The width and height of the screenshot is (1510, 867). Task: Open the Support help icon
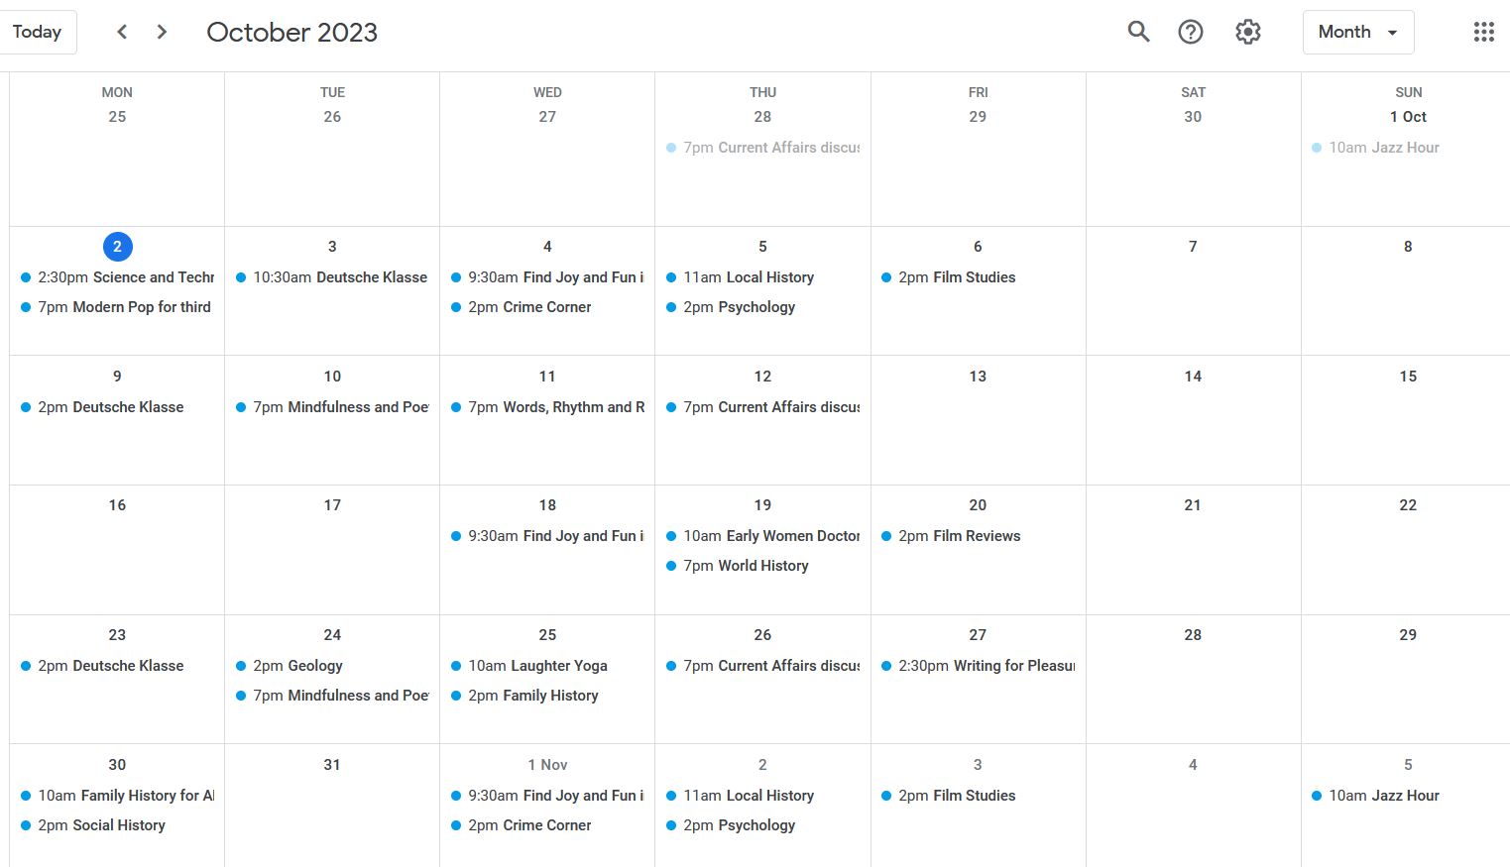pos(1190,31)
